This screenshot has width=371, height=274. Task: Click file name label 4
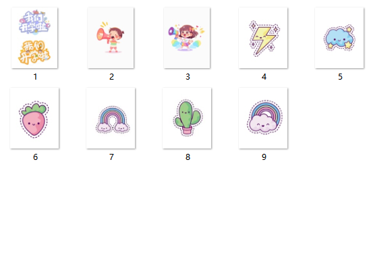(264, 77)
